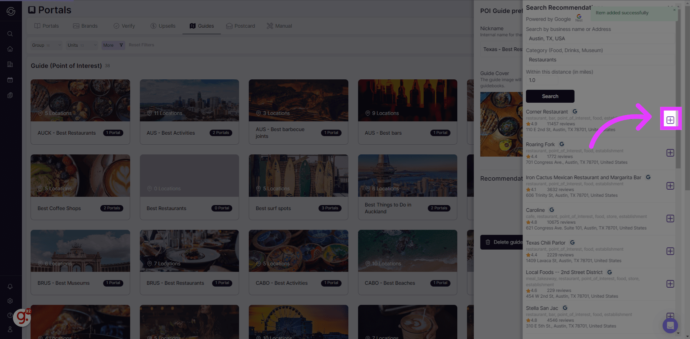Viewport: 690px width, 339px height.
Task: Dismiss the Item added successfully toast
Action: point(674,10)
